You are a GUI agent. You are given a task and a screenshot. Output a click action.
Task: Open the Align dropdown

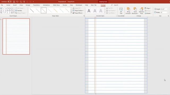148,8
